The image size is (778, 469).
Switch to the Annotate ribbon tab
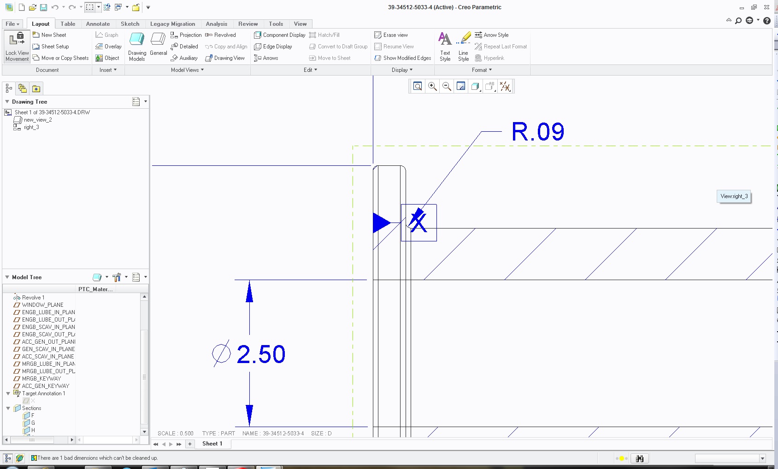[98, 23]
